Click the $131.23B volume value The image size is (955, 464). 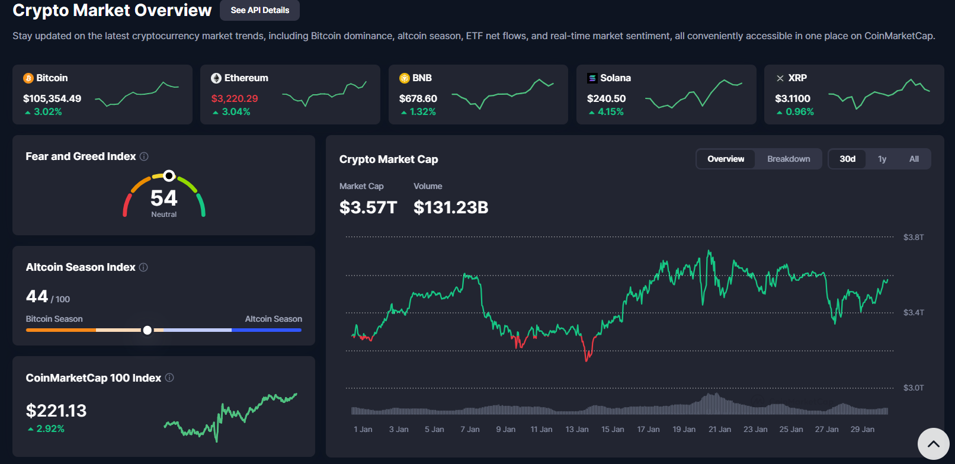point(451,207)
